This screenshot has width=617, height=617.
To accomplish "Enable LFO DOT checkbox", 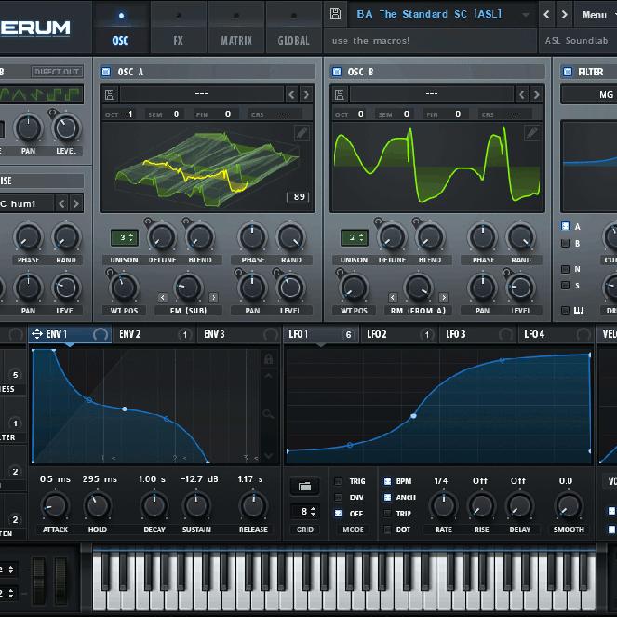I will [x=387, y=530].
